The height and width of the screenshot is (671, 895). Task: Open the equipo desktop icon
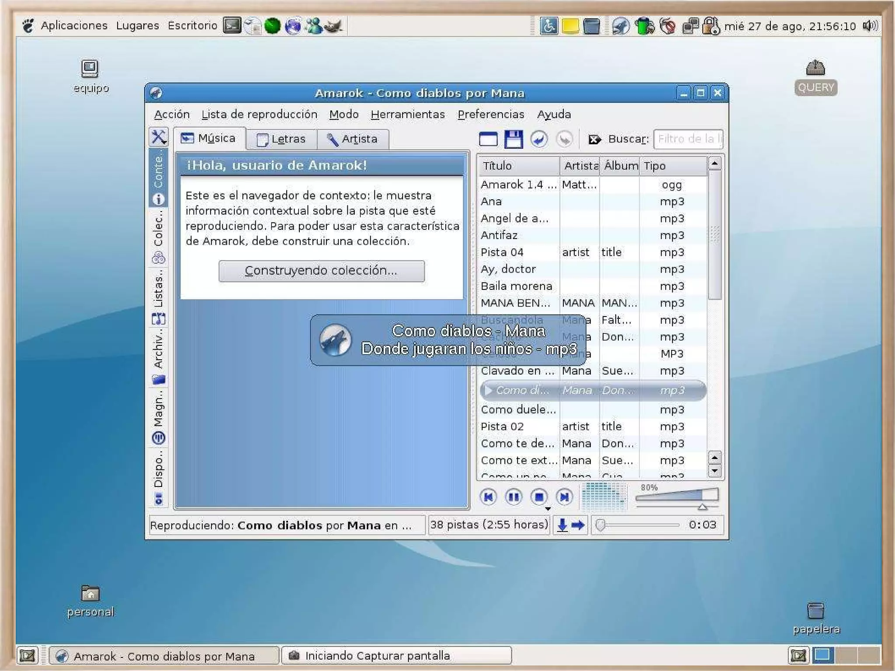90,76
